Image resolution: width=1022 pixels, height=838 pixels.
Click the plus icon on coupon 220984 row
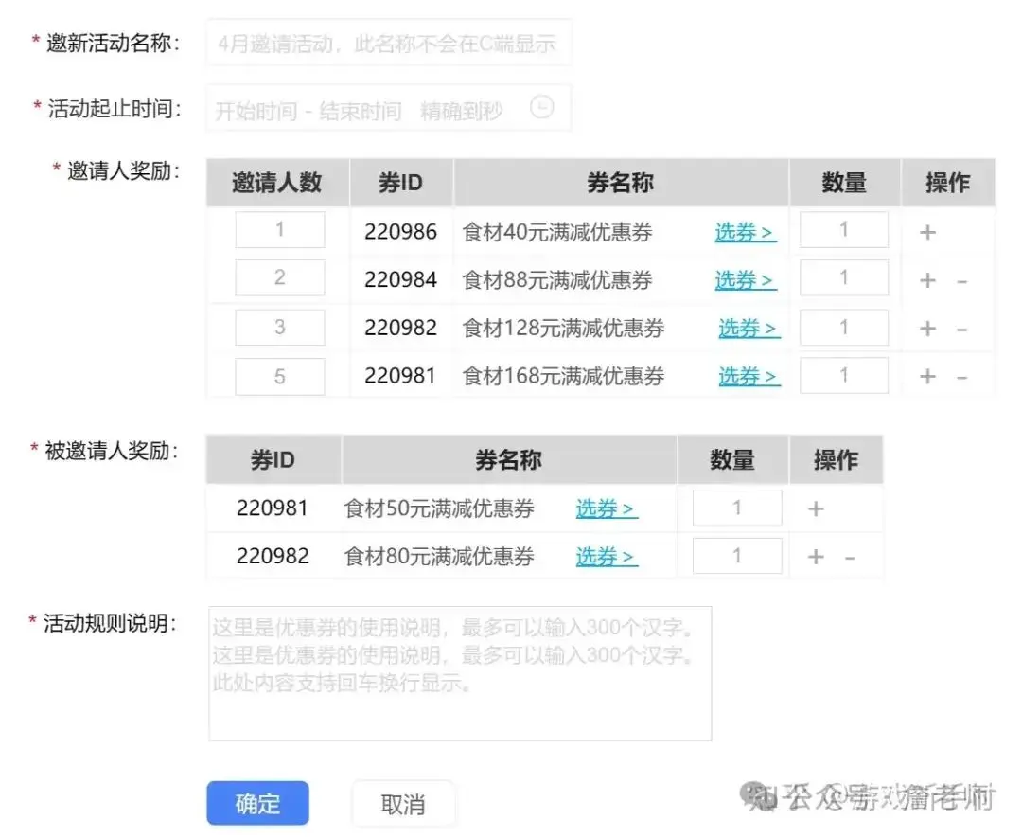point(926,278)
